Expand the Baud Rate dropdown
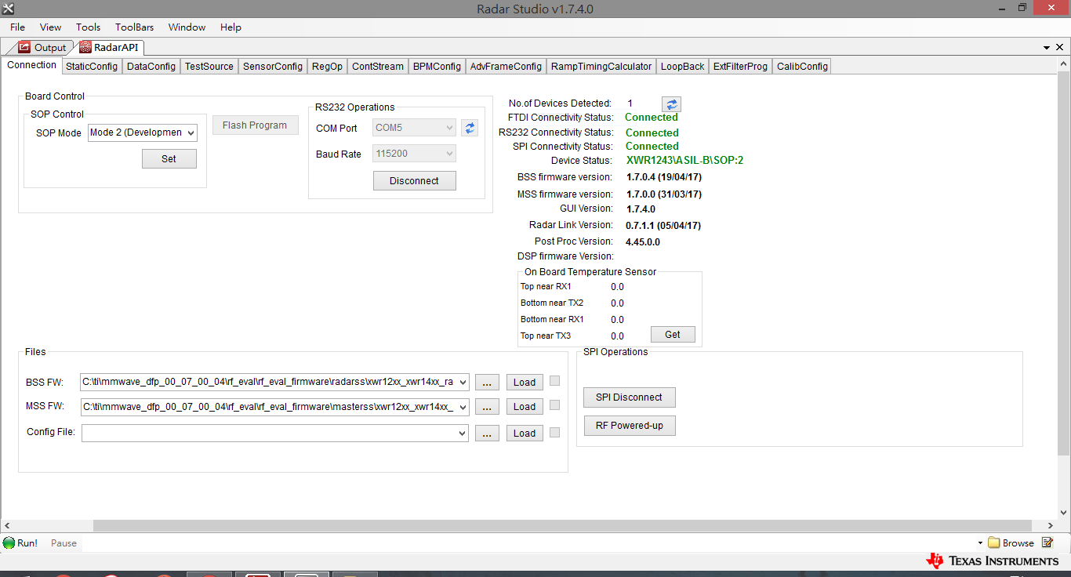This screenshot has width=1071, height=577. 449,154
